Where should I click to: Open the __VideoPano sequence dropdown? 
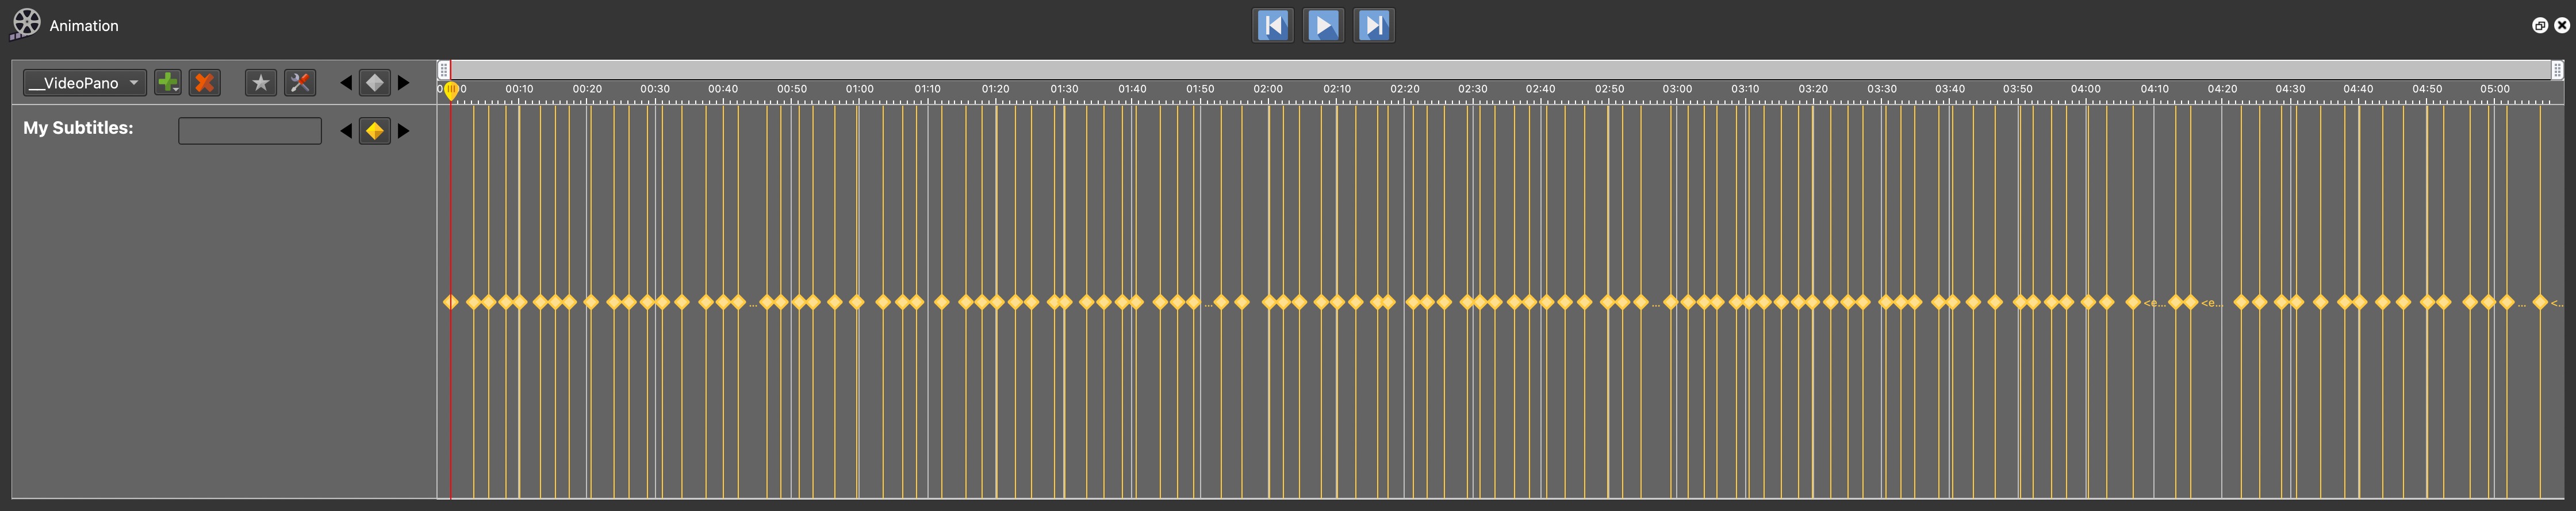(x=84, y=83)
